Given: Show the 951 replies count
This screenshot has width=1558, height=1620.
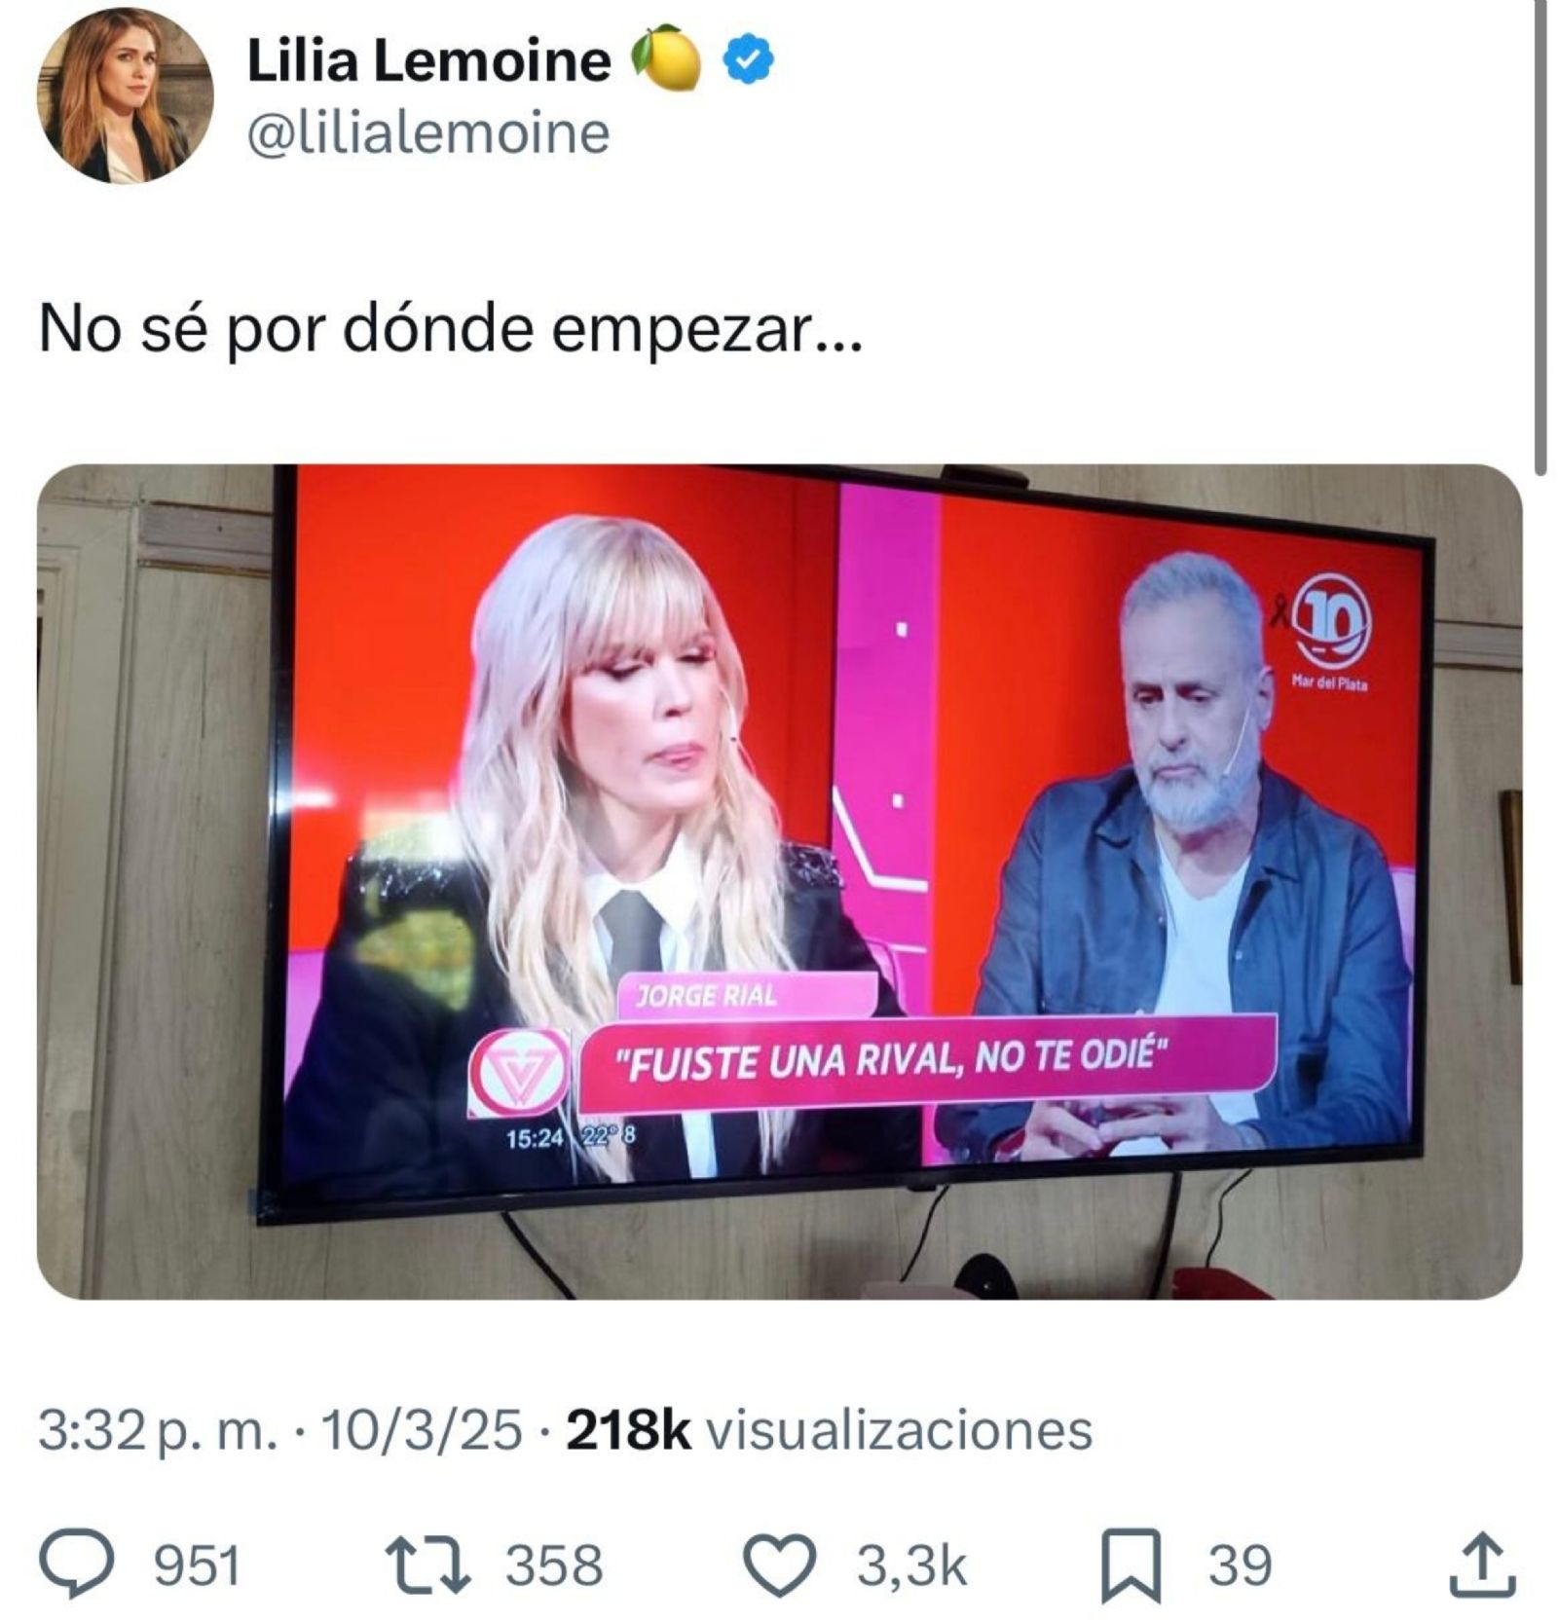Looking at the screenshot, I should pos(198,1565).
